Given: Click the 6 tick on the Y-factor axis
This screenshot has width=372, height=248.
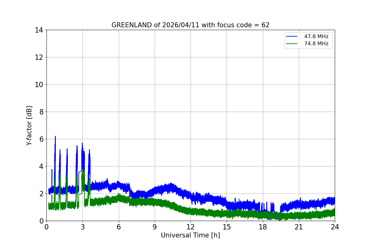Looking at the screenshot, I should point(41,139).
